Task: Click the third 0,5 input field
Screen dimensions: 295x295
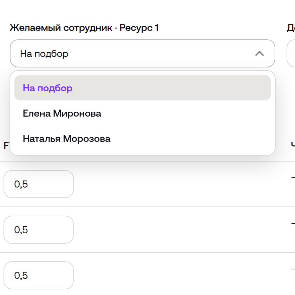Action: pos(39,275)
